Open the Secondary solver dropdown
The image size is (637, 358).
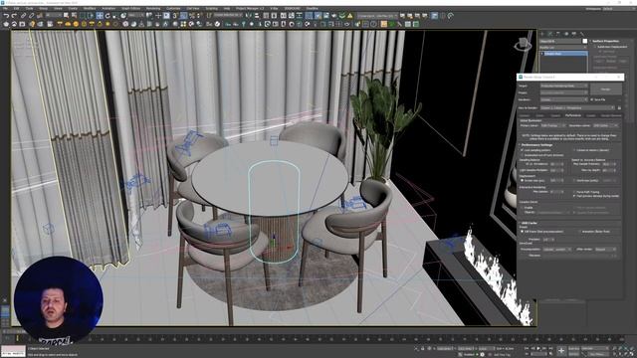(606, 125)
